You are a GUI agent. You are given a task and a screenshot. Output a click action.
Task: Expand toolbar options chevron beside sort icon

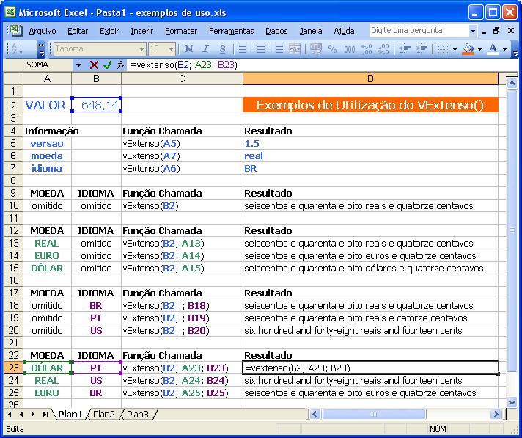41,49
